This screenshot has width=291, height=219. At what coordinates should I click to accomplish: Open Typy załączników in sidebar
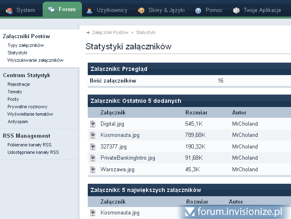pyautogui.click(x=26, y=45)
